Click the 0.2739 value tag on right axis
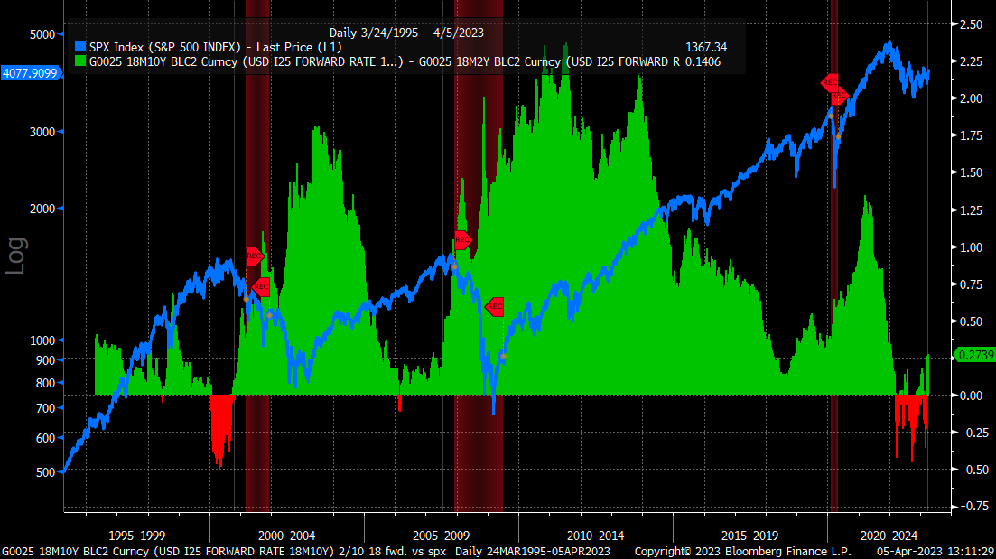The image size is (996, 559). point(973,355)
